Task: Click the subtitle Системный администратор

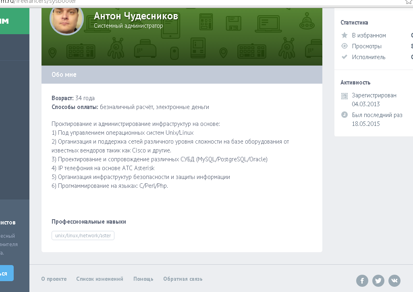Action: click(128, 26)
